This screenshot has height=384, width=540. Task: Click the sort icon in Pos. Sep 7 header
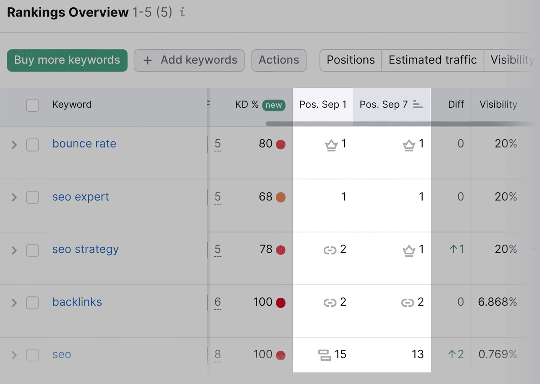tap(417, 105)
